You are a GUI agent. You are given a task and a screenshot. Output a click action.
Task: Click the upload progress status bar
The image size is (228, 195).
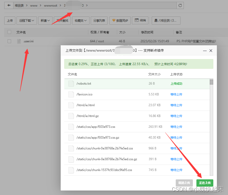pyautogui.click(x=139, y=64)
